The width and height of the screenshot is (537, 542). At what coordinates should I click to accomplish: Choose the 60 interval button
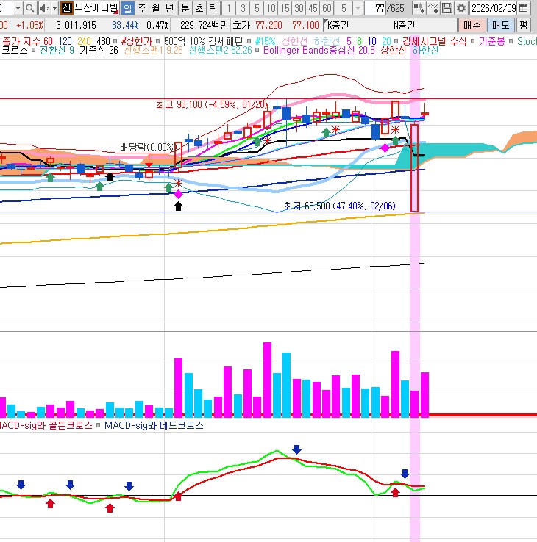(327, 8)
